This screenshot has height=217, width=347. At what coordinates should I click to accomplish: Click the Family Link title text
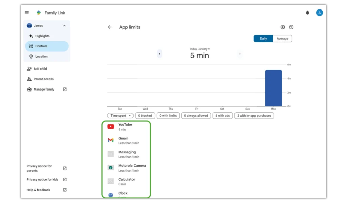55,13
